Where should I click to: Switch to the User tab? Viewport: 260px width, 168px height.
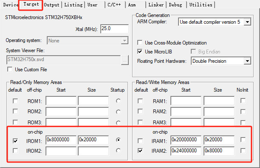pos(95,5)
